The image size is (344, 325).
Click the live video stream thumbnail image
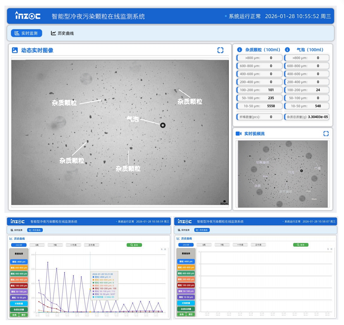tap(283, 174)
